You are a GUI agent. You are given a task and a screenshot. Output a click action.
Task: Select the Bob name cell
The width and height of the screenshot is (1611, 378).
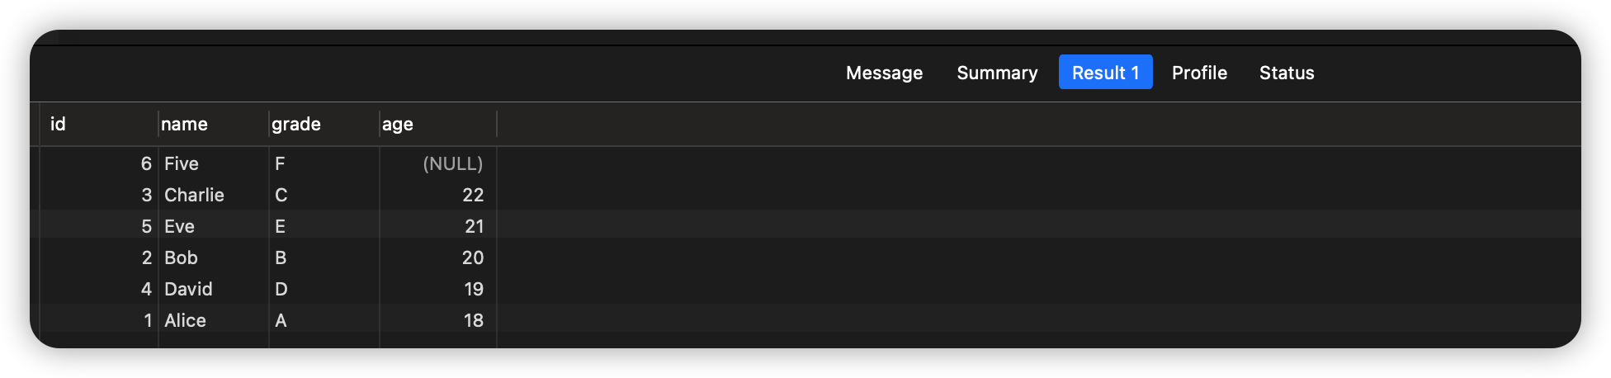click(181, 258)
